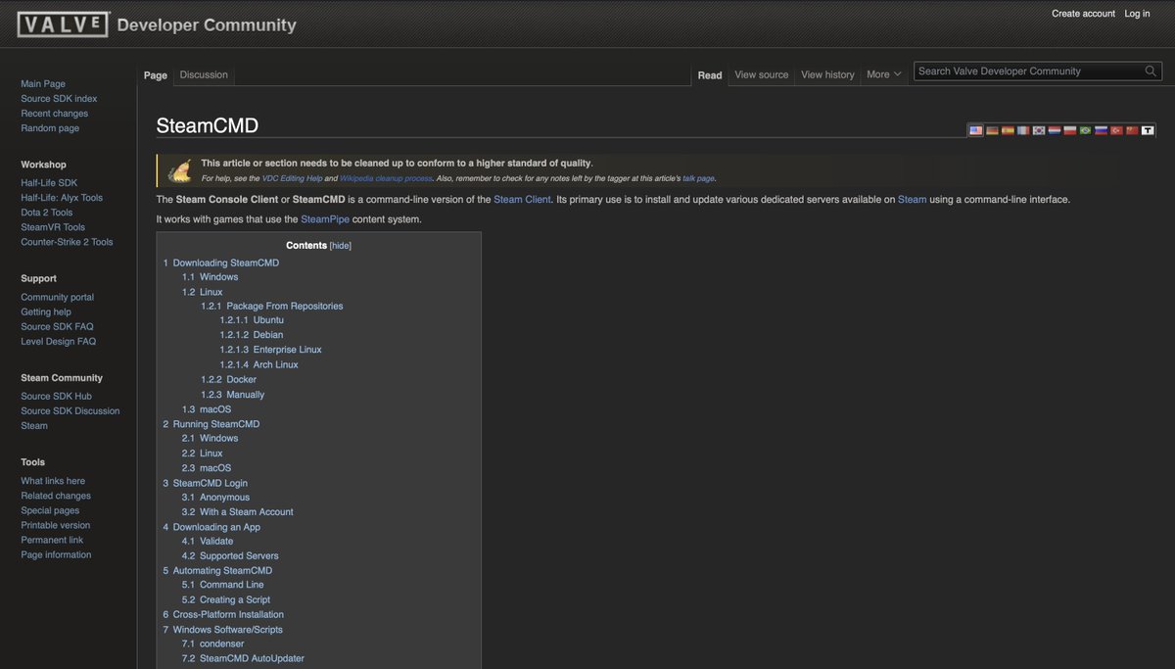Open the VDC Editing Help link
The height and width of the screenshot is (669, 1175).
click(292, 179)
